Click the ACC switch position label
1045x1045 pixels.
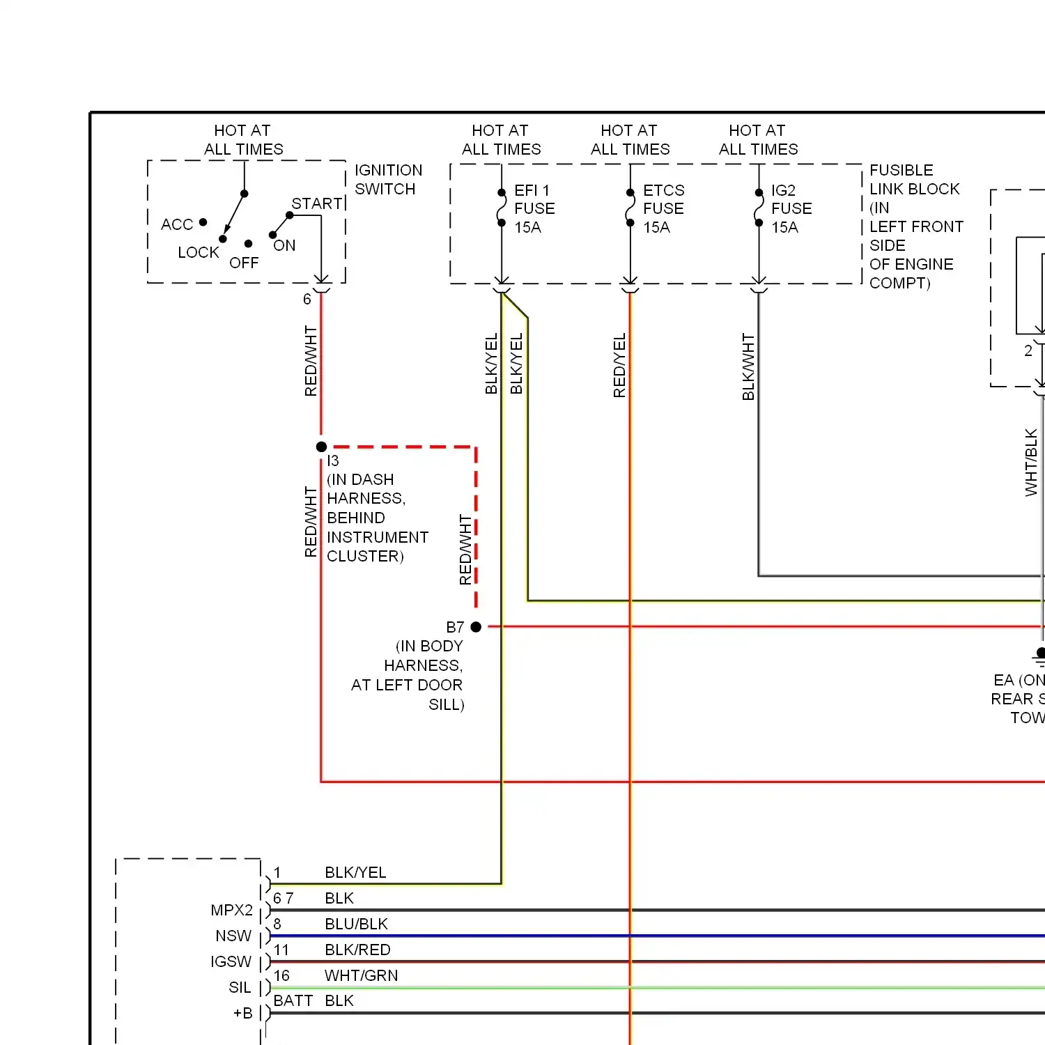coord(177,224)
